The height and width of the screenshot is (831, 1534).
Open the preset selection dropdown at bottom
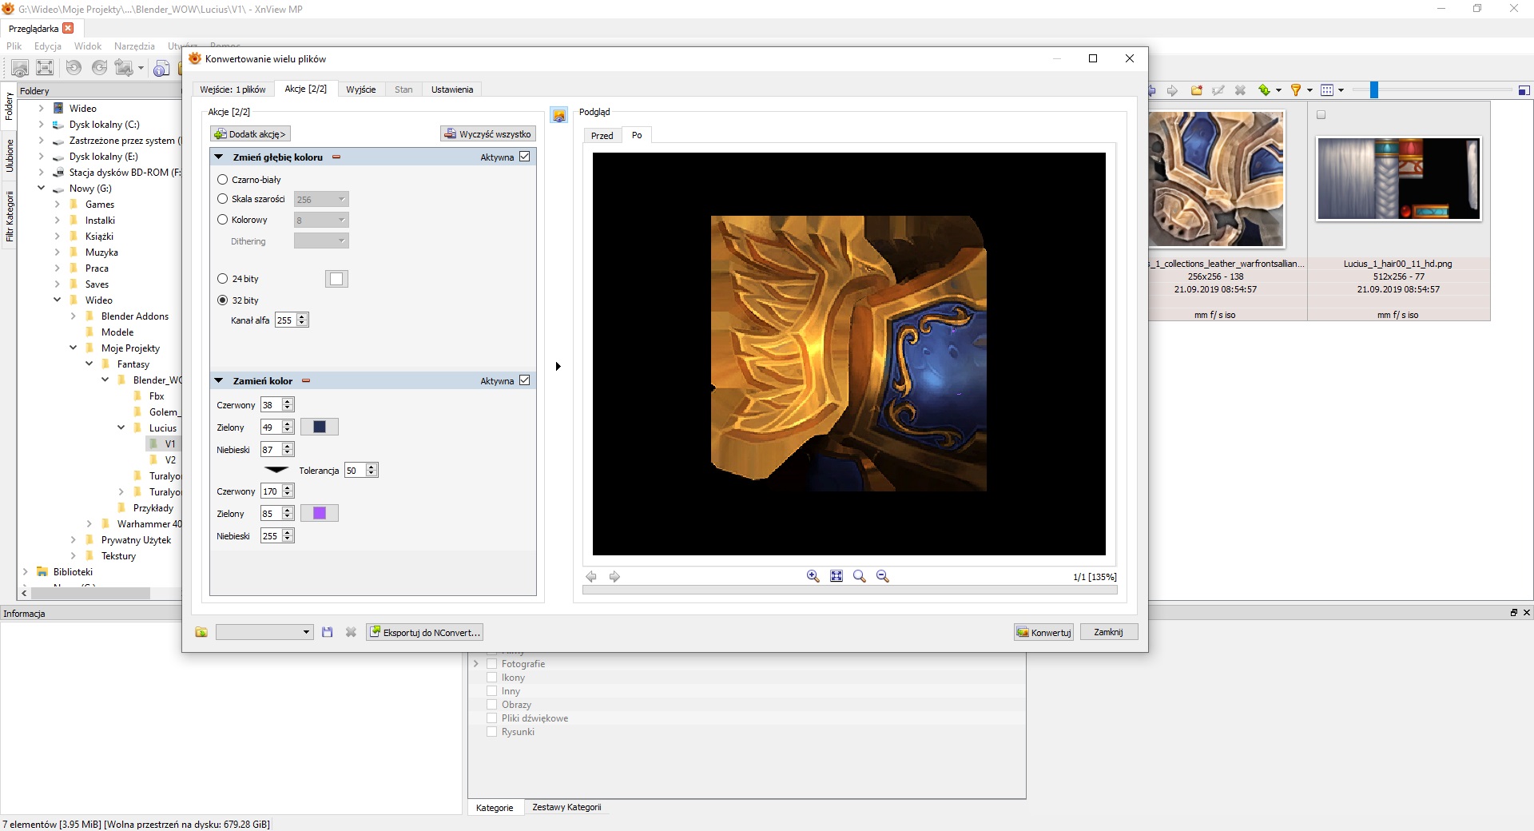(264, 632)
